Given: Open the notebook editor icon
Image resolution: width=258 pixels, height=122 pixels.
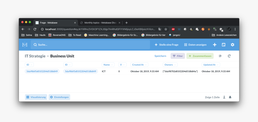Looking at the screenshot, I should 220,56.
